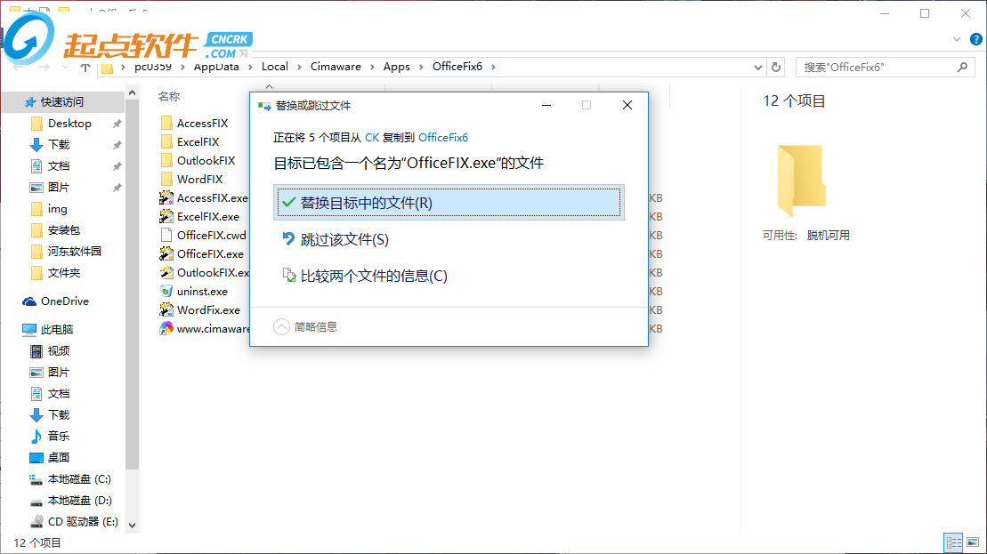
Task: Expand the chevron after Local breadcrumb
Action: (x=300, y=67)
